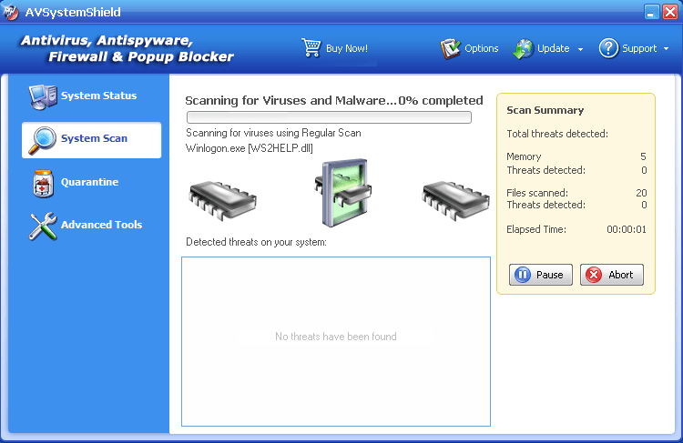Click the AVSystemShield title bar icon

coord(11,12)
